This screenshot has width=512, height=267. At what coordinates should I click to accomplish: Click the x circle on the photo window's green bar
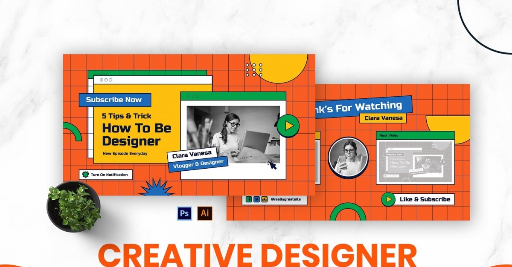click(188, 96)
